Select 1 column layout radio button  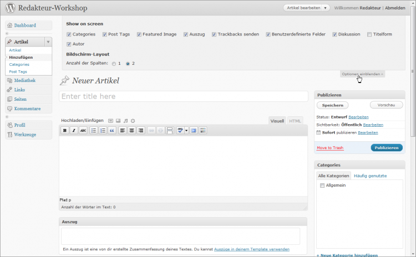pos(114,64)
